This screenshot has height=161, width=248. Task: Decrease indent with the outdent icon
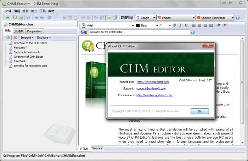[219, 25]
